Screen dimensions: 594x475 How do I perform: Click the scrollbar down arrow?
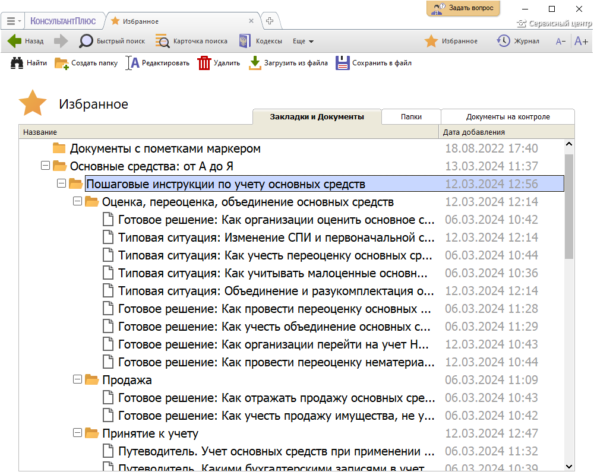click(x=568, y=467)
